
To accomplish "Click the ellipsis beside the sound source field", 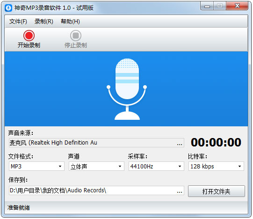I will coord(180,144).
